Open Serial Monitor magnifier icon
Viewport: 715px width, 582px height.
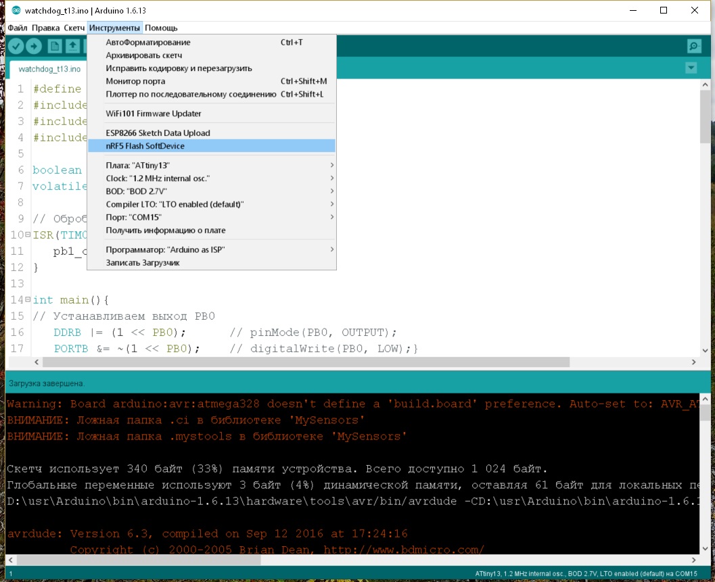point(693,46)
